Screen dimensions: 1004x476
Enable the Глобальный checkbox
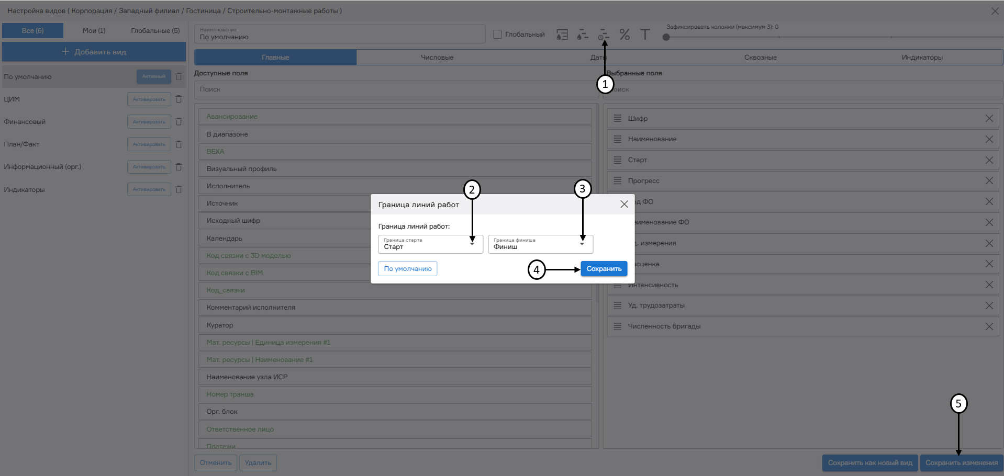(498, 35)
